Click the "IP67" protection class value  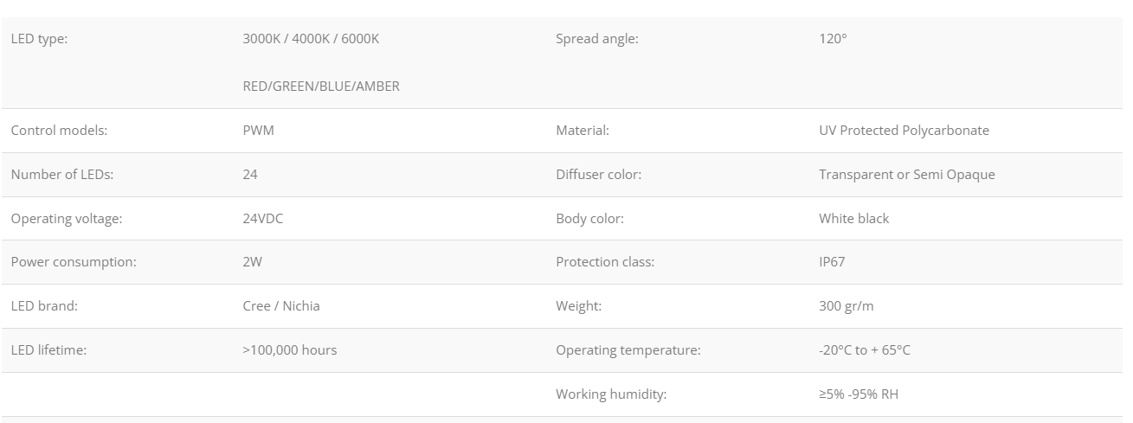tap(832, 262)
